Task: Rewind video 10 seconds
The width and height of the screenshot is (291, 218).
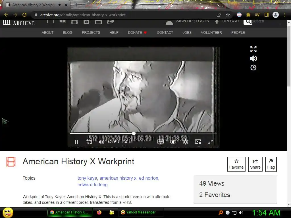Action: click(89, 142)
